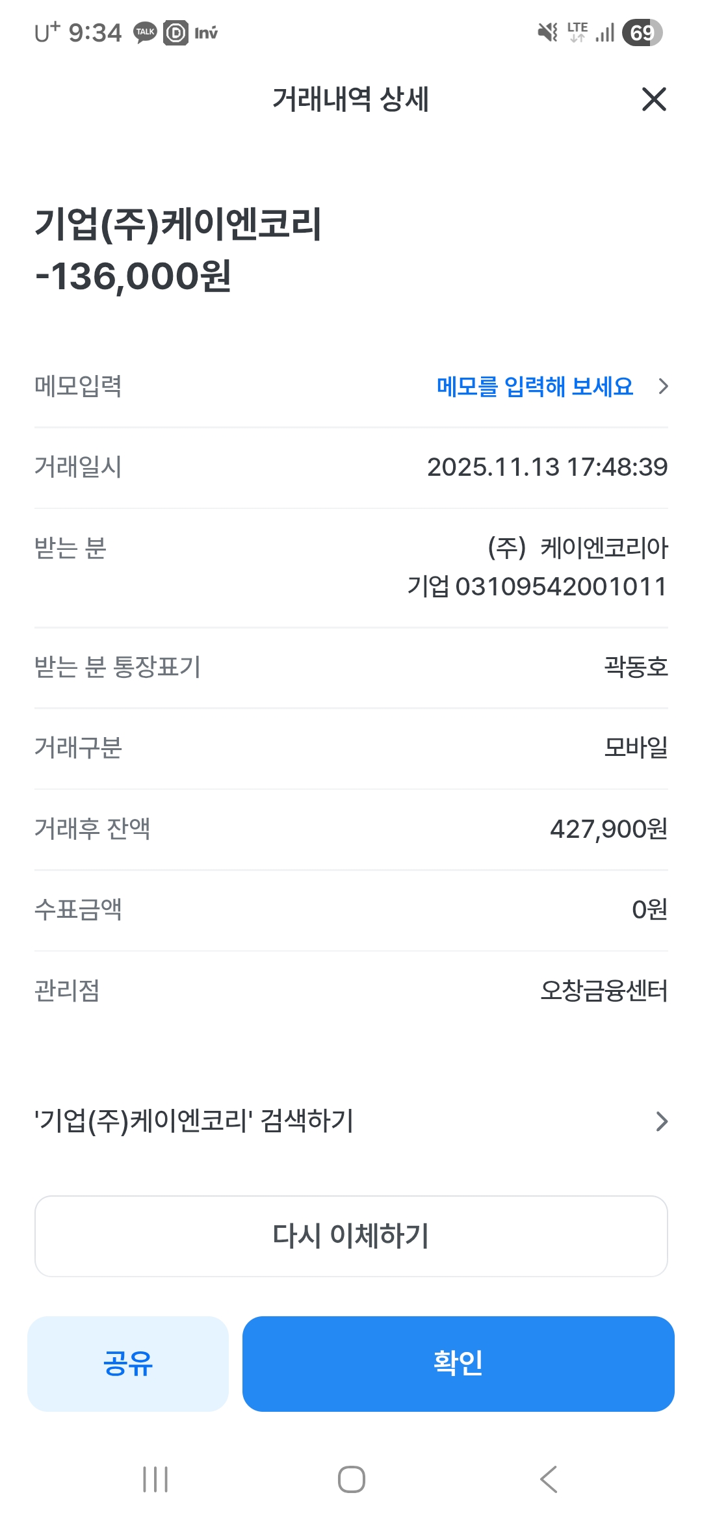Tap the 거래일시 date and time value

coord(547,467)
